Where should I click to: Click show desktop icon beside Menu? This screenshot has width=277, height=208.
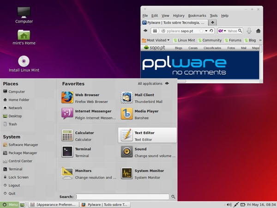(x=22, y=205)
